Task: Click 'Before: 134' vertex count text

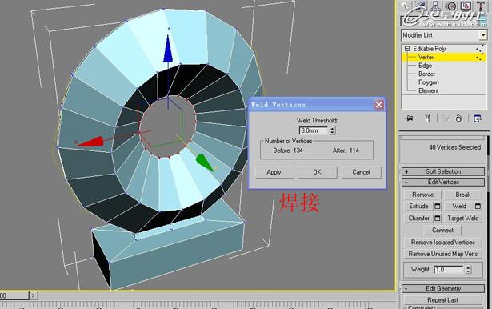Action: click(288, 150)
